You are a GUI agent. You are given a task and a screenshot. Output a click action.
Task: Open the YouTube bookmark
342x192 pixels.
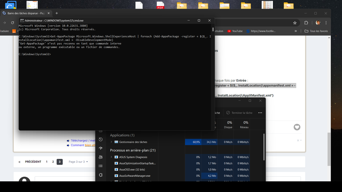[235, 31]
